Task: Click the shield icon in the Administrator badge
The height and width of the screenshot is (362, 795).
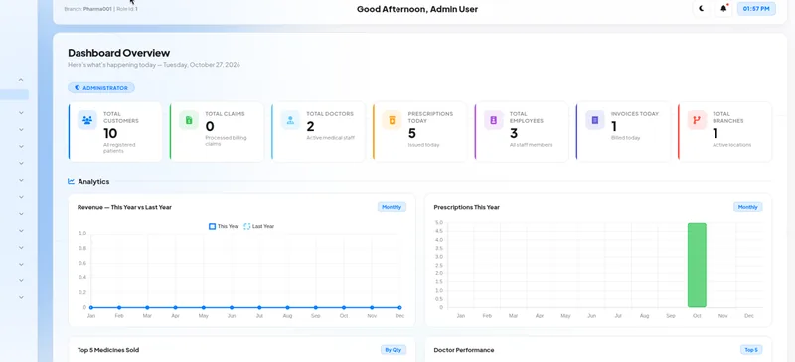Action: coord(78,88)
